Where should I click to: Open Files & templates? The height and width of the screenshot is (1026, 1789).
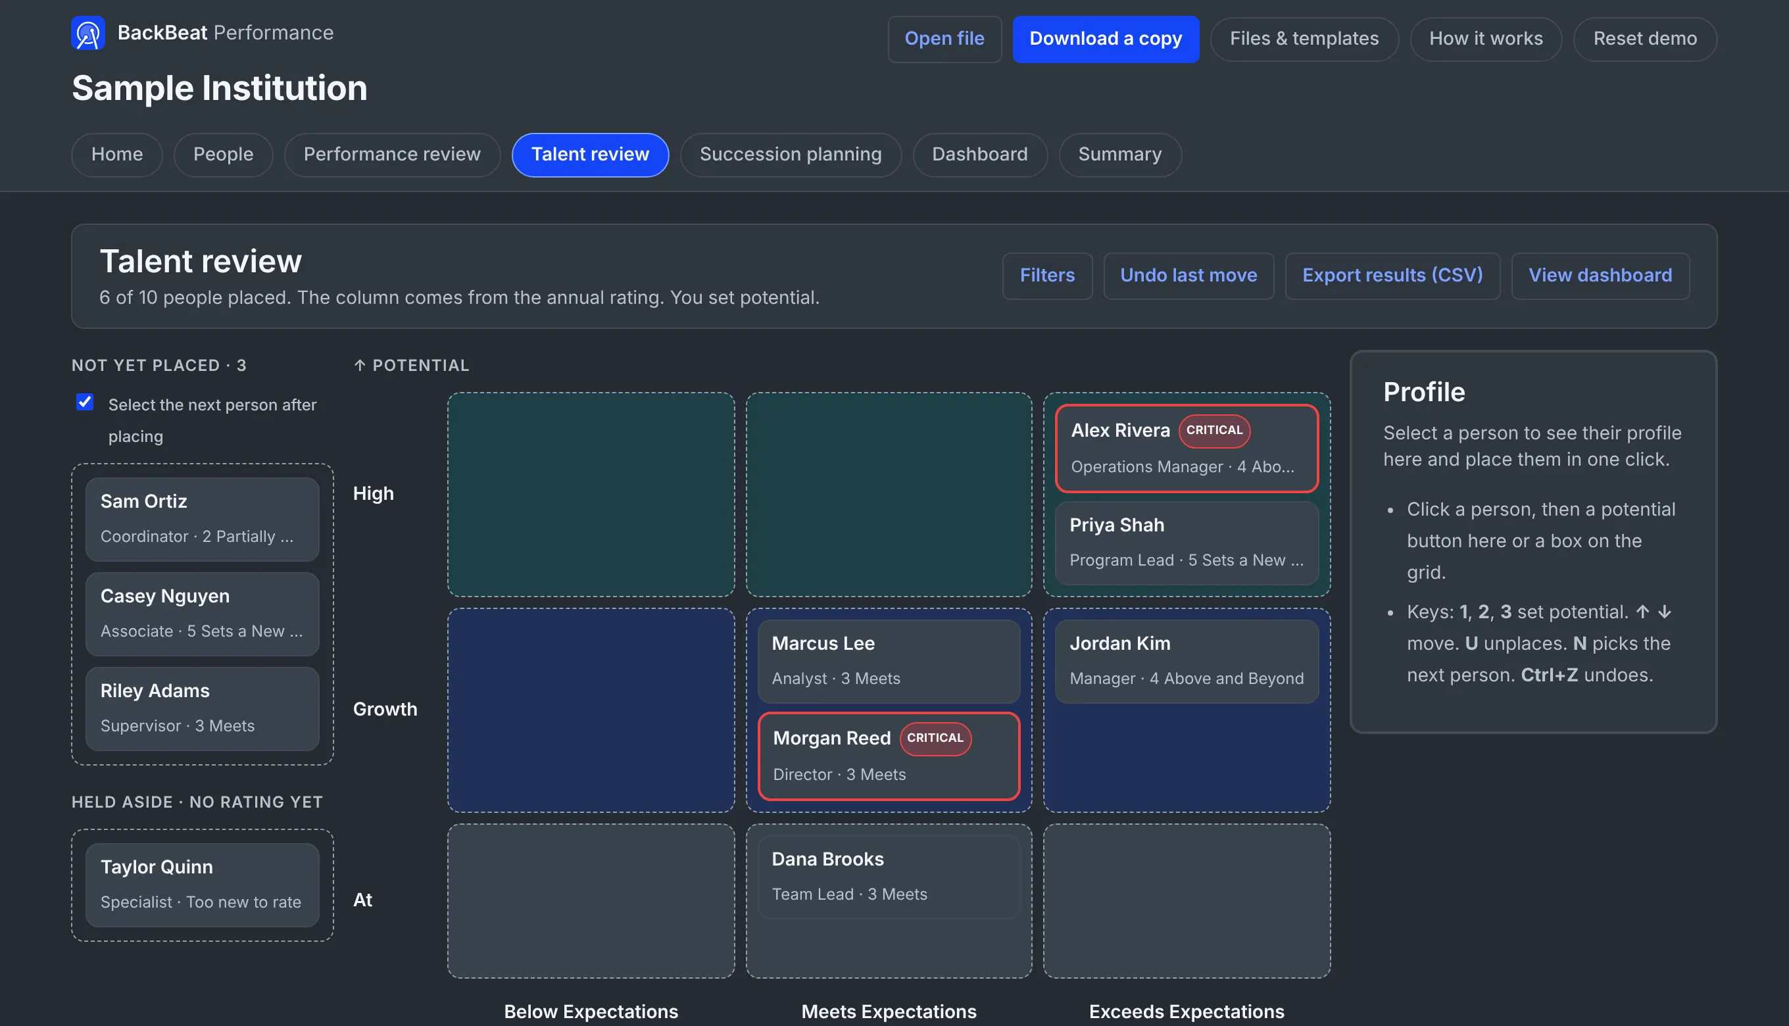[1304, 39]
